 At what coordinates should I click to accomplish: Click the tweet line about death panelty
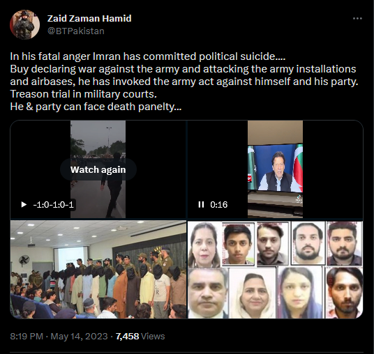tap(96, 107)
